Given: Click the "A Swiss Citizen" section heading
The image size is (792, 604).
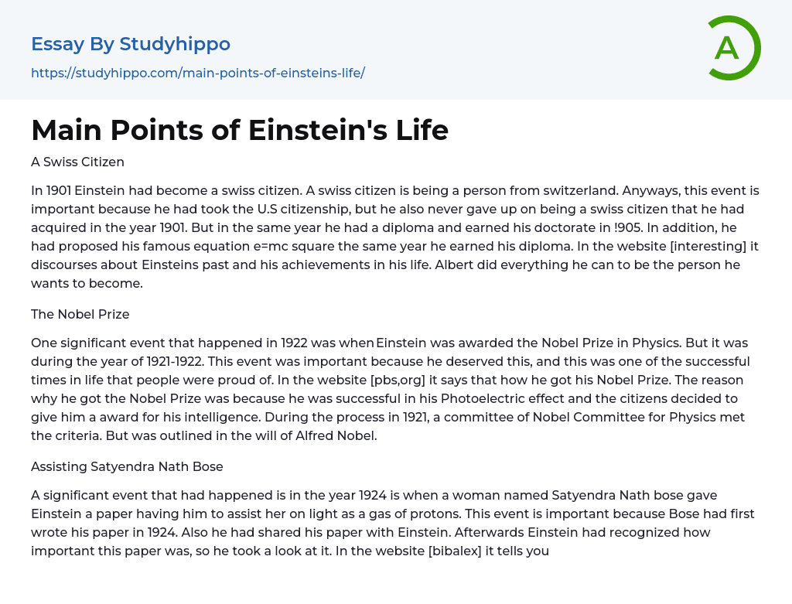Looking at the screenshot, I should pyautogui.click(x=77, y=162).
